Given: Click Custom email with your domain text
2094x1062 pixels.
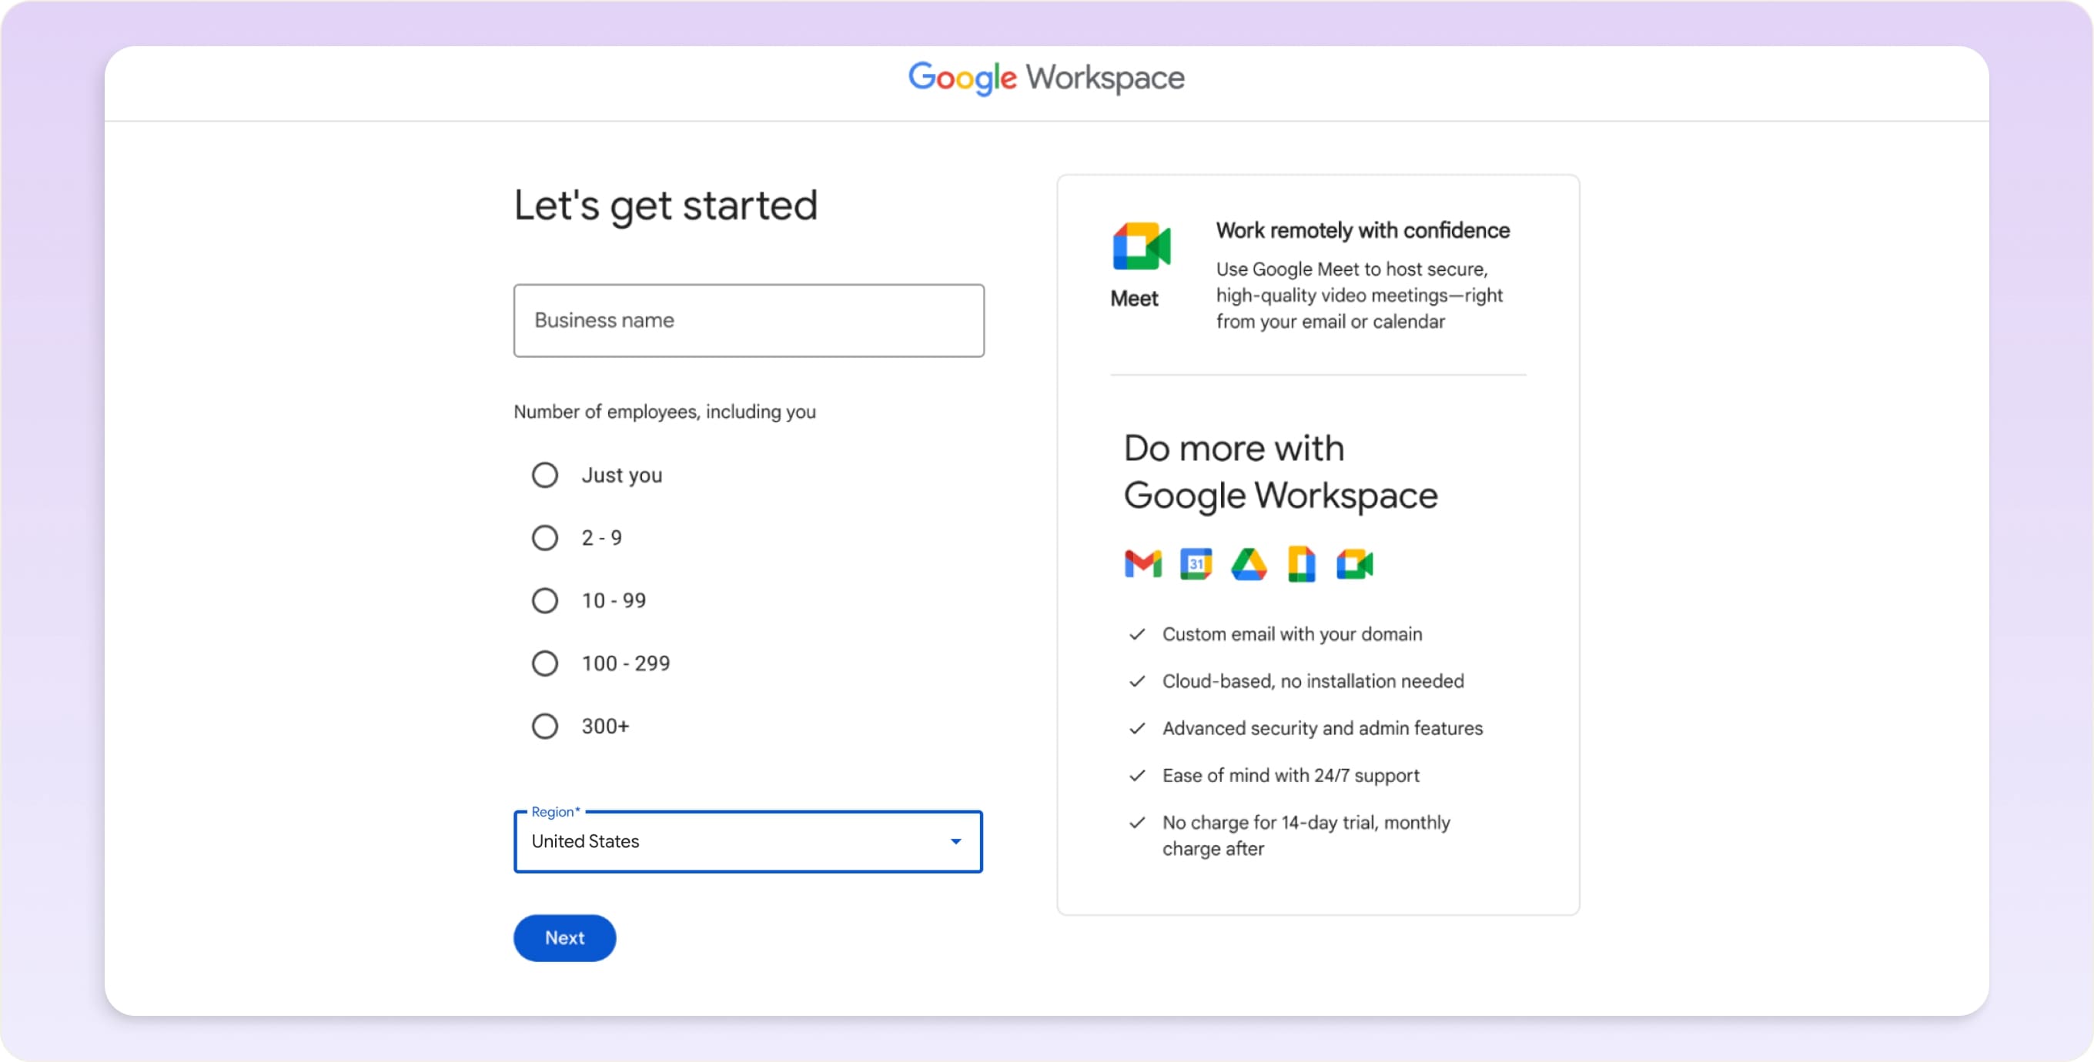Looking at the screenshot, I should coord(1292,635).
